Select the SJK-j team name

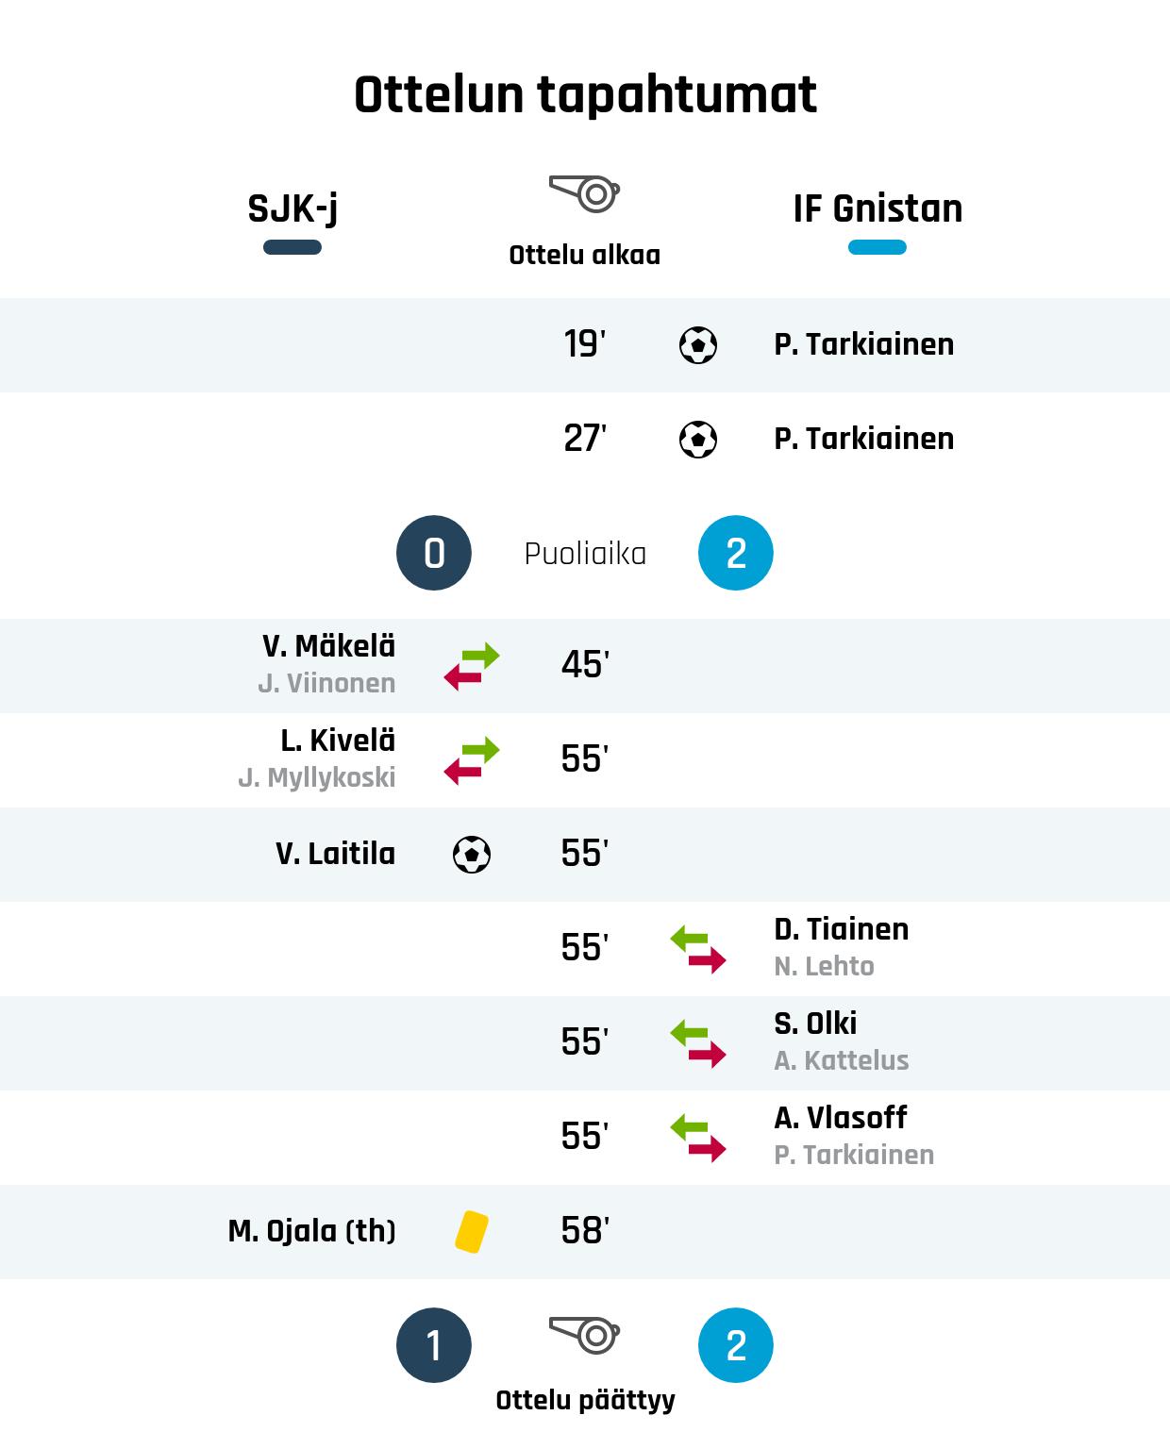[292, 208]
